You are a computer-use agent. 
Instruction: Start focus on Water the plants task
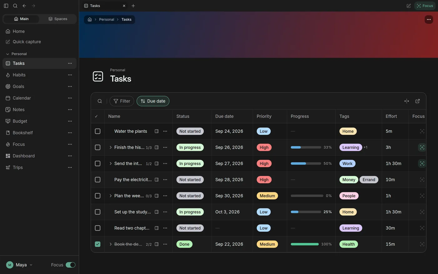tap(422, 131)
